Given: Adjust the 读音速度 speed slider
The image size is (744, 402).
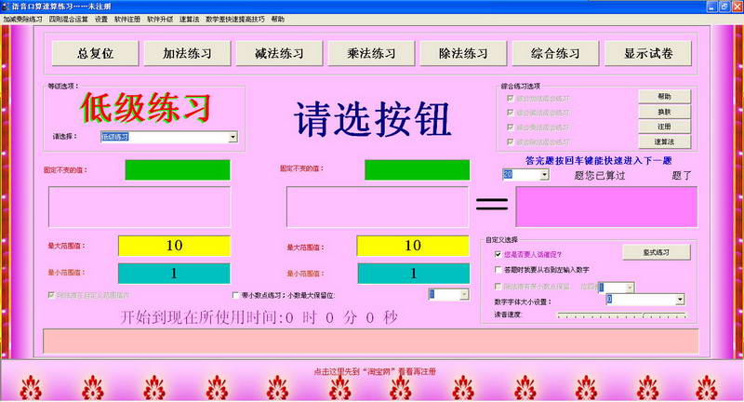Looking at the screenshot, I should [x=621, y=315].
